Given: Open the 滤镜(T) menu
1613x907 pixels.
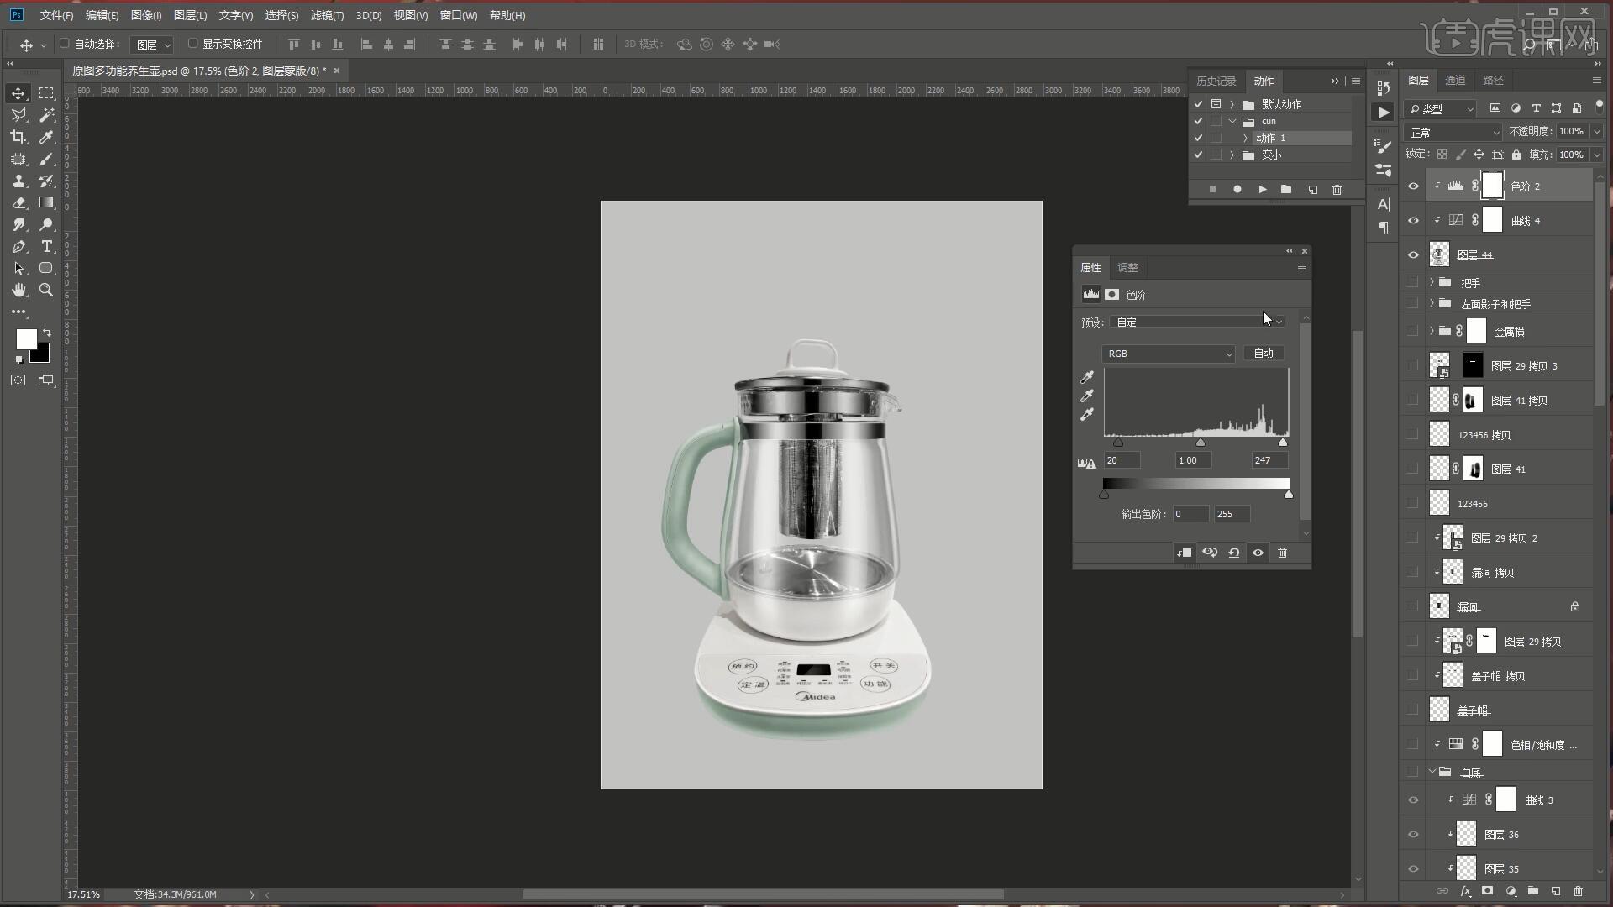Looking at the screenshot, I should pos(326,15).
